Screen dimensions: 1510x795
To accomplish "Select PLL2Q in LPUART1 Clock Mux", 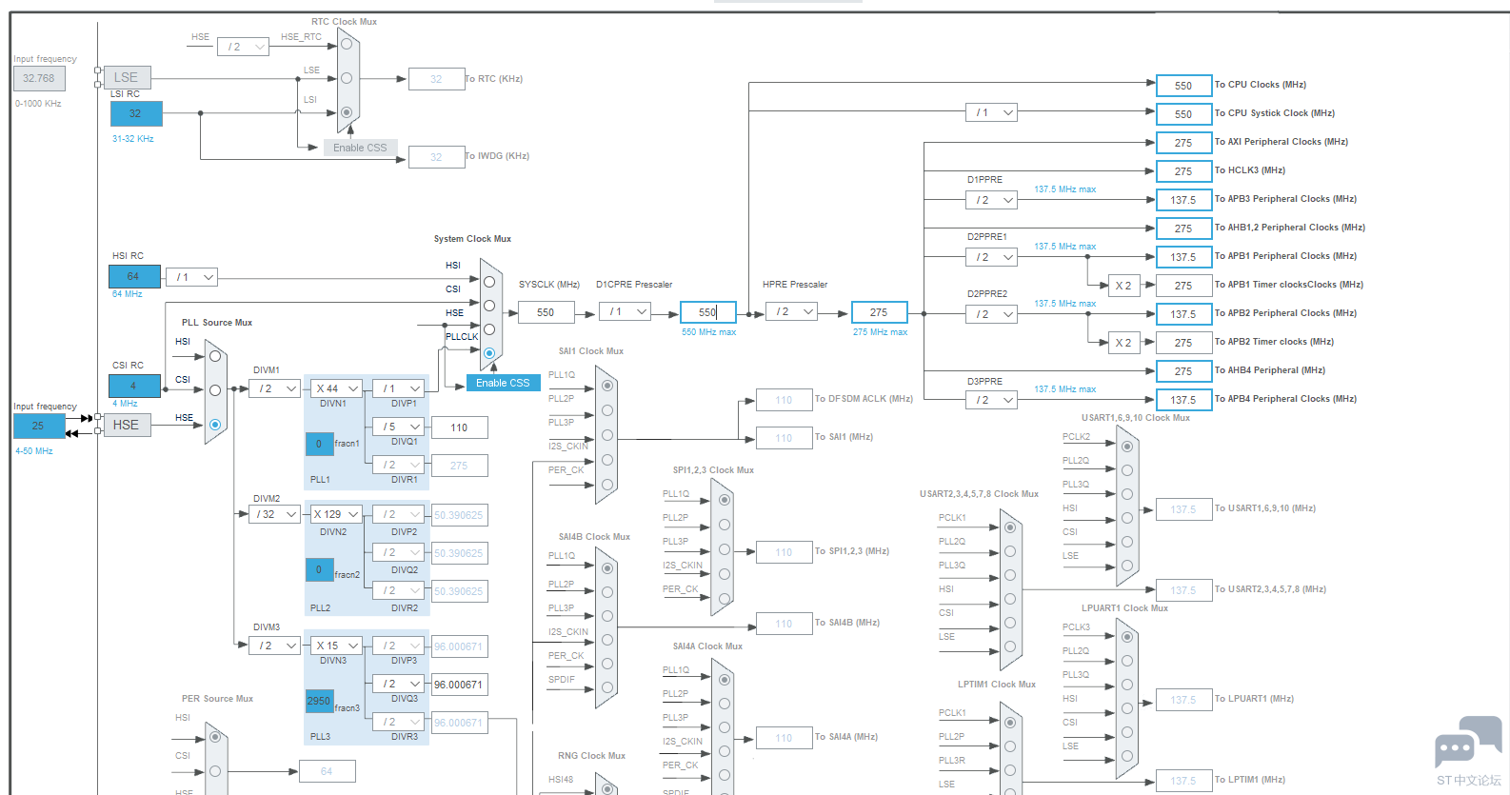I will click(x=1127, y=661).
